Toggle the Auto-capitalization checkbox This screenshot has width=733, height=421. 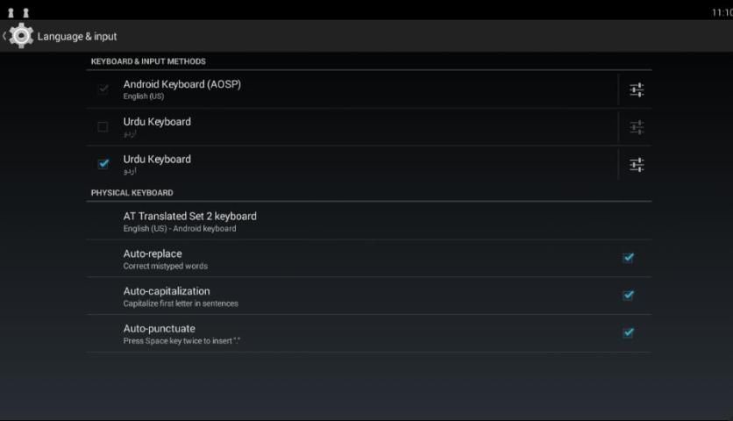[x=628, y=296]
